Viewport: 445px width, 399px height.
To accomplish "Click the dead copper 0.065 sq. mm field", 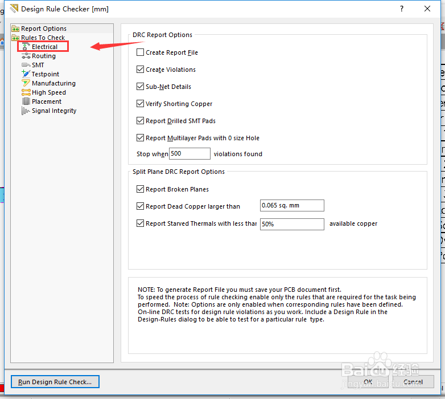I will click(292, 205).
